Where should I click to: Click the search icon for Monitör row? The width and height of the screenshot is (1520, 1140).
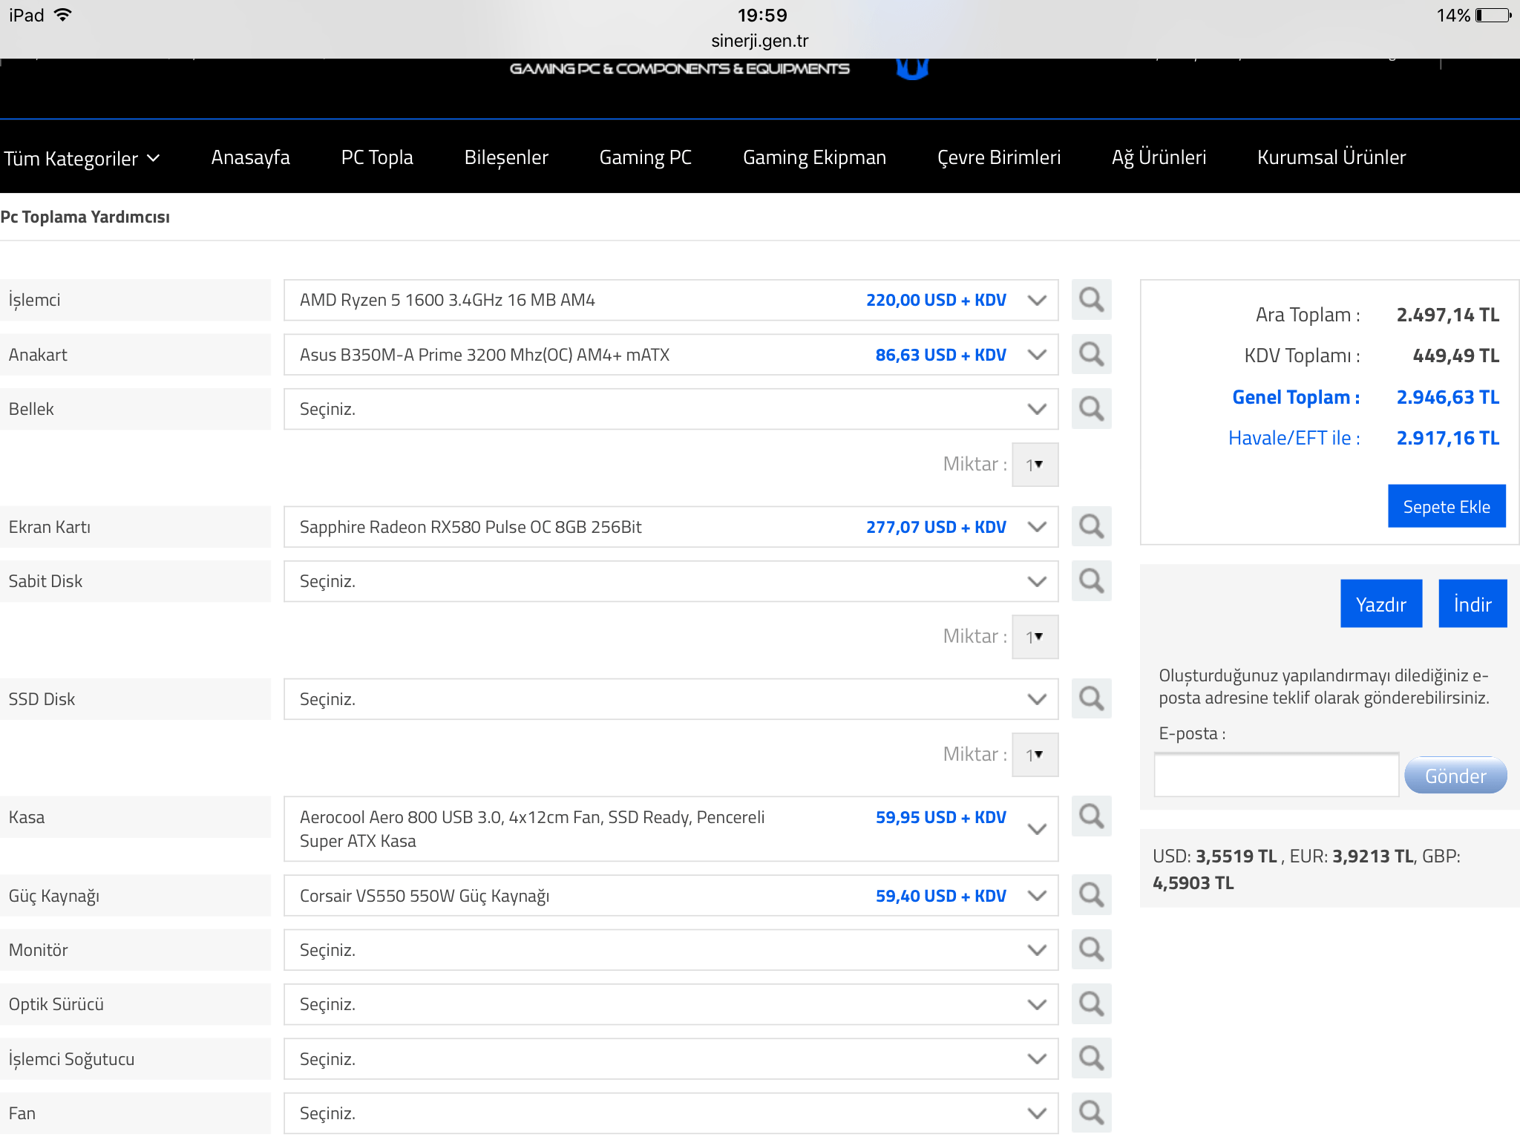tap(1091, 949)
